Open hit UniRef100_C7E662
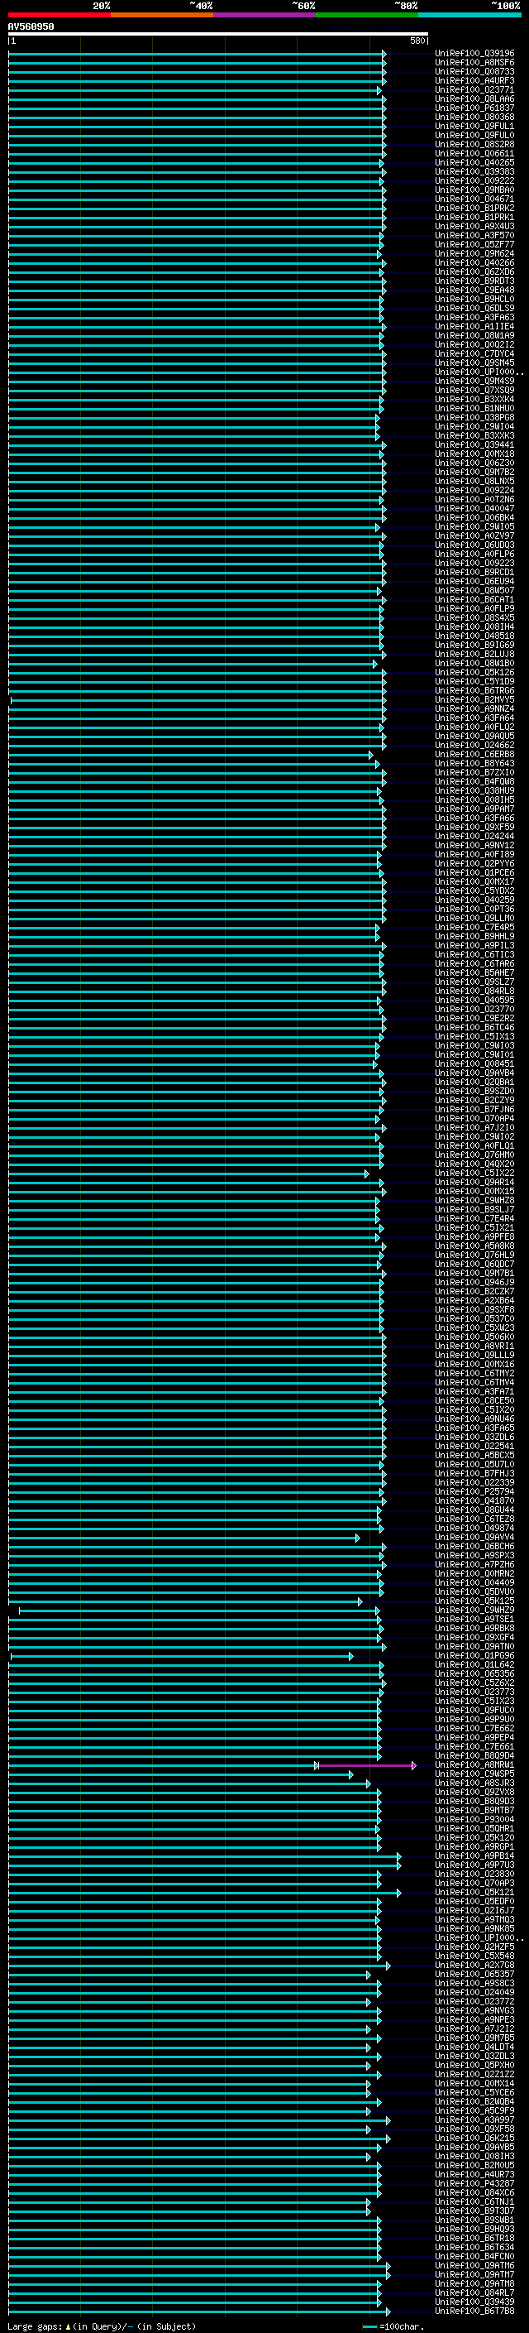The height and width of the screenshot is (2333, 529). click(x=474, y=1728)
